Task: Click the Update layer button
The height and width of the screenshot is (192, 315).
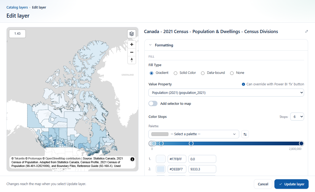Action: (x=291, y=184)
